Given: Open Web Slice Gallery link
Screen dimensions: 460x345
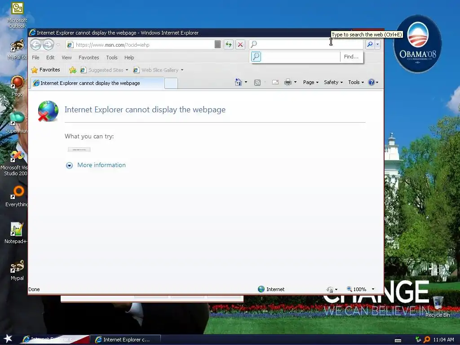Looking at the screenshot, I should [x=156, y=70].
